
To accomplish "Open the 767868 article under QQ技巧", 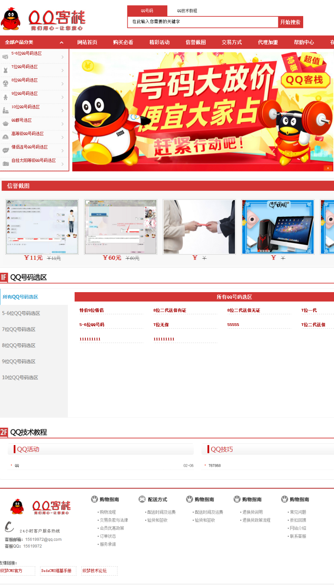I will [215, 465].
